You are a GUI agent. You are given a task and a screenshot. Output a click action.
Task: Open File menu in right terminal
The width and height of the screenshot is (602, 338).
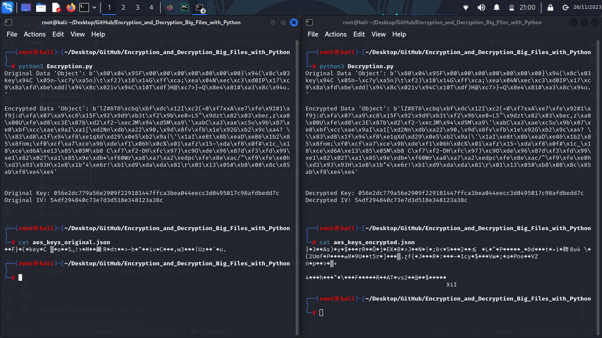point(313,34)
